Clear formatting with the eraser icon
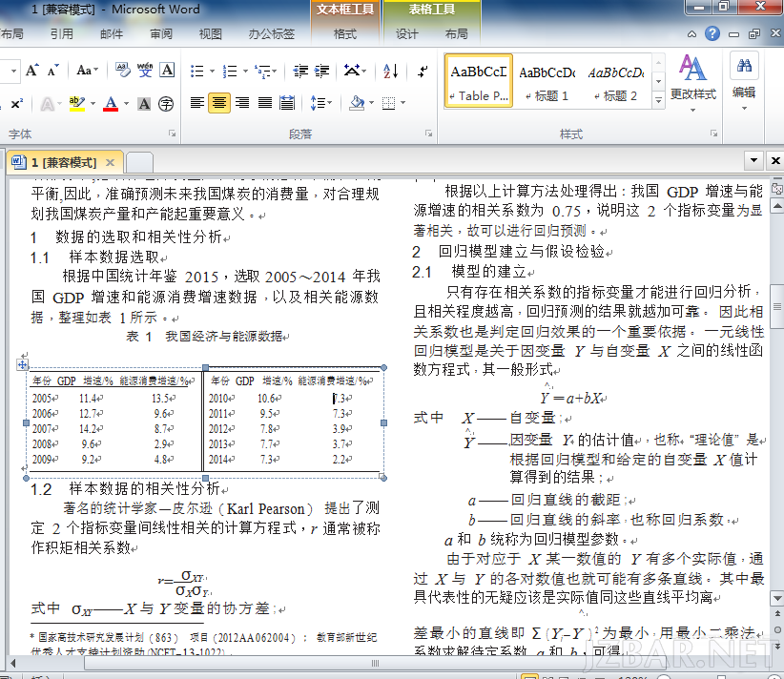 (122, 70)
